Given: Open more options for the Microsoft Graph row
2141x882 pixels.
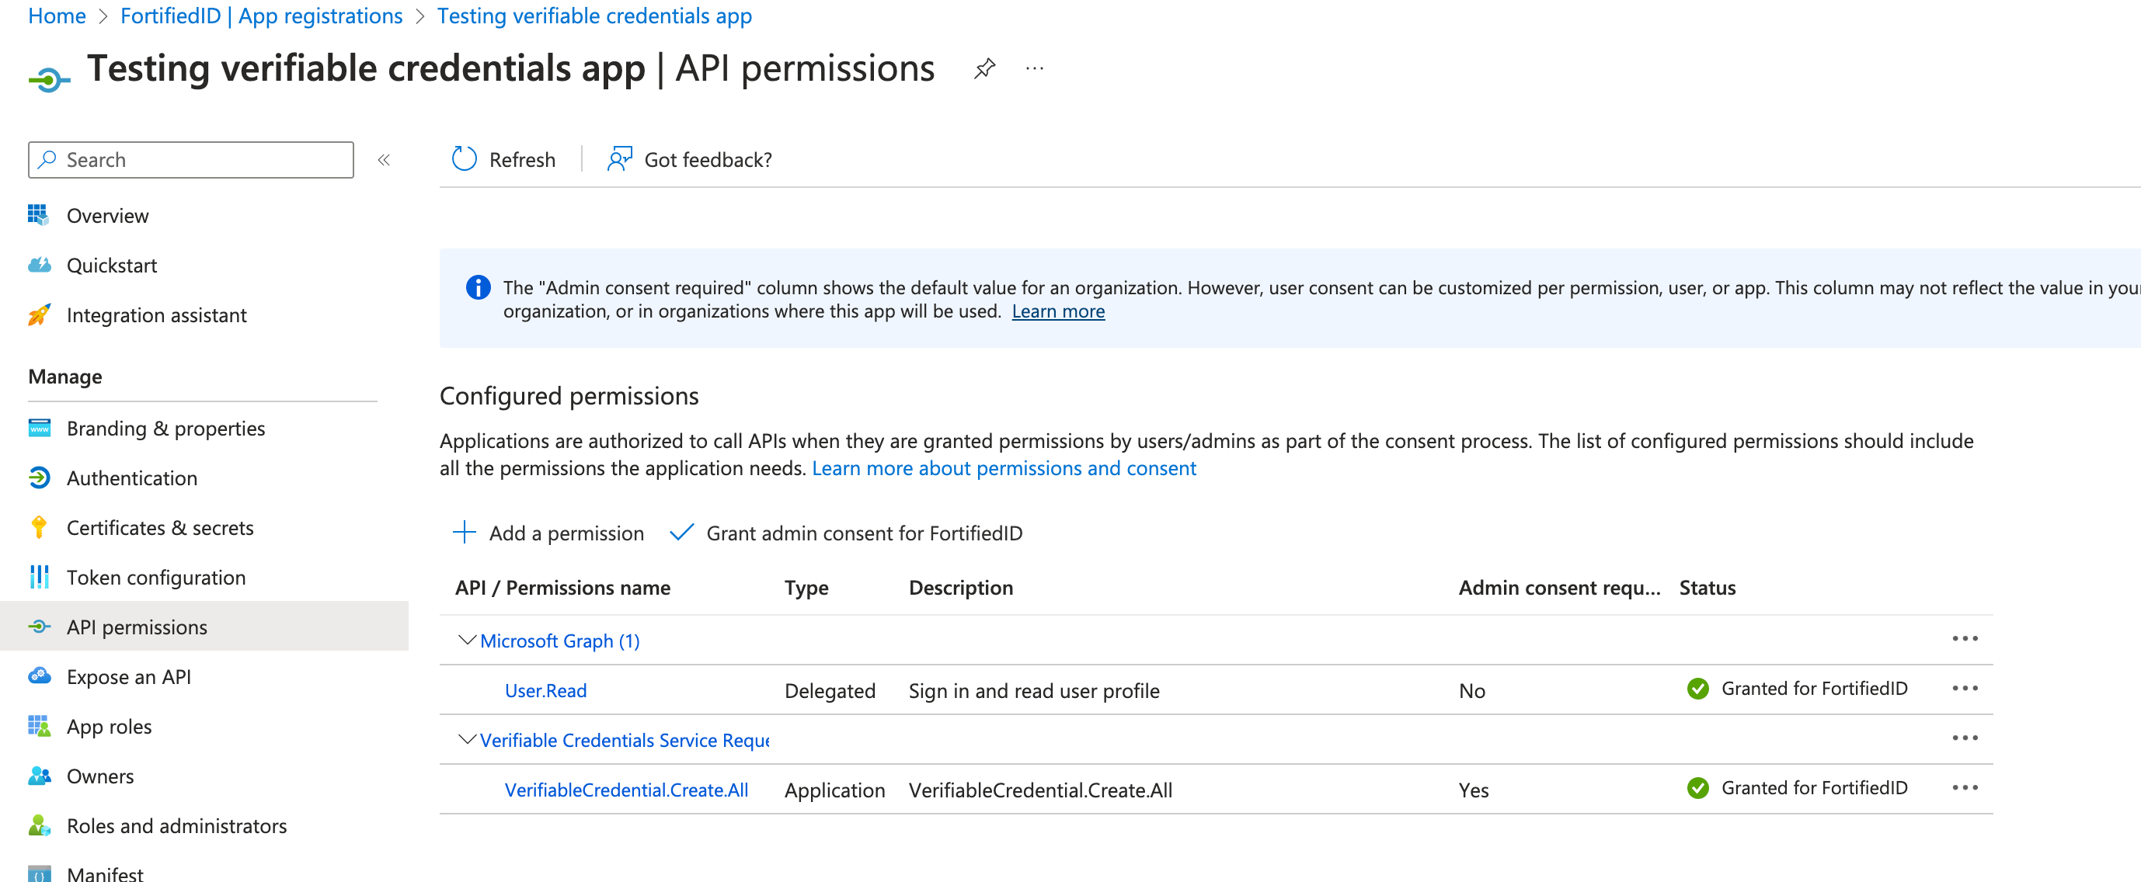Looking at the screenshot, I should pyautogui.click(x=1965, y=639).
